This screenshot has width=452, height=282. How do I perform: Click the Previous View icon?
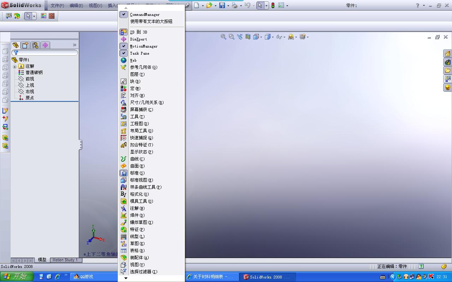pos(240,37)
